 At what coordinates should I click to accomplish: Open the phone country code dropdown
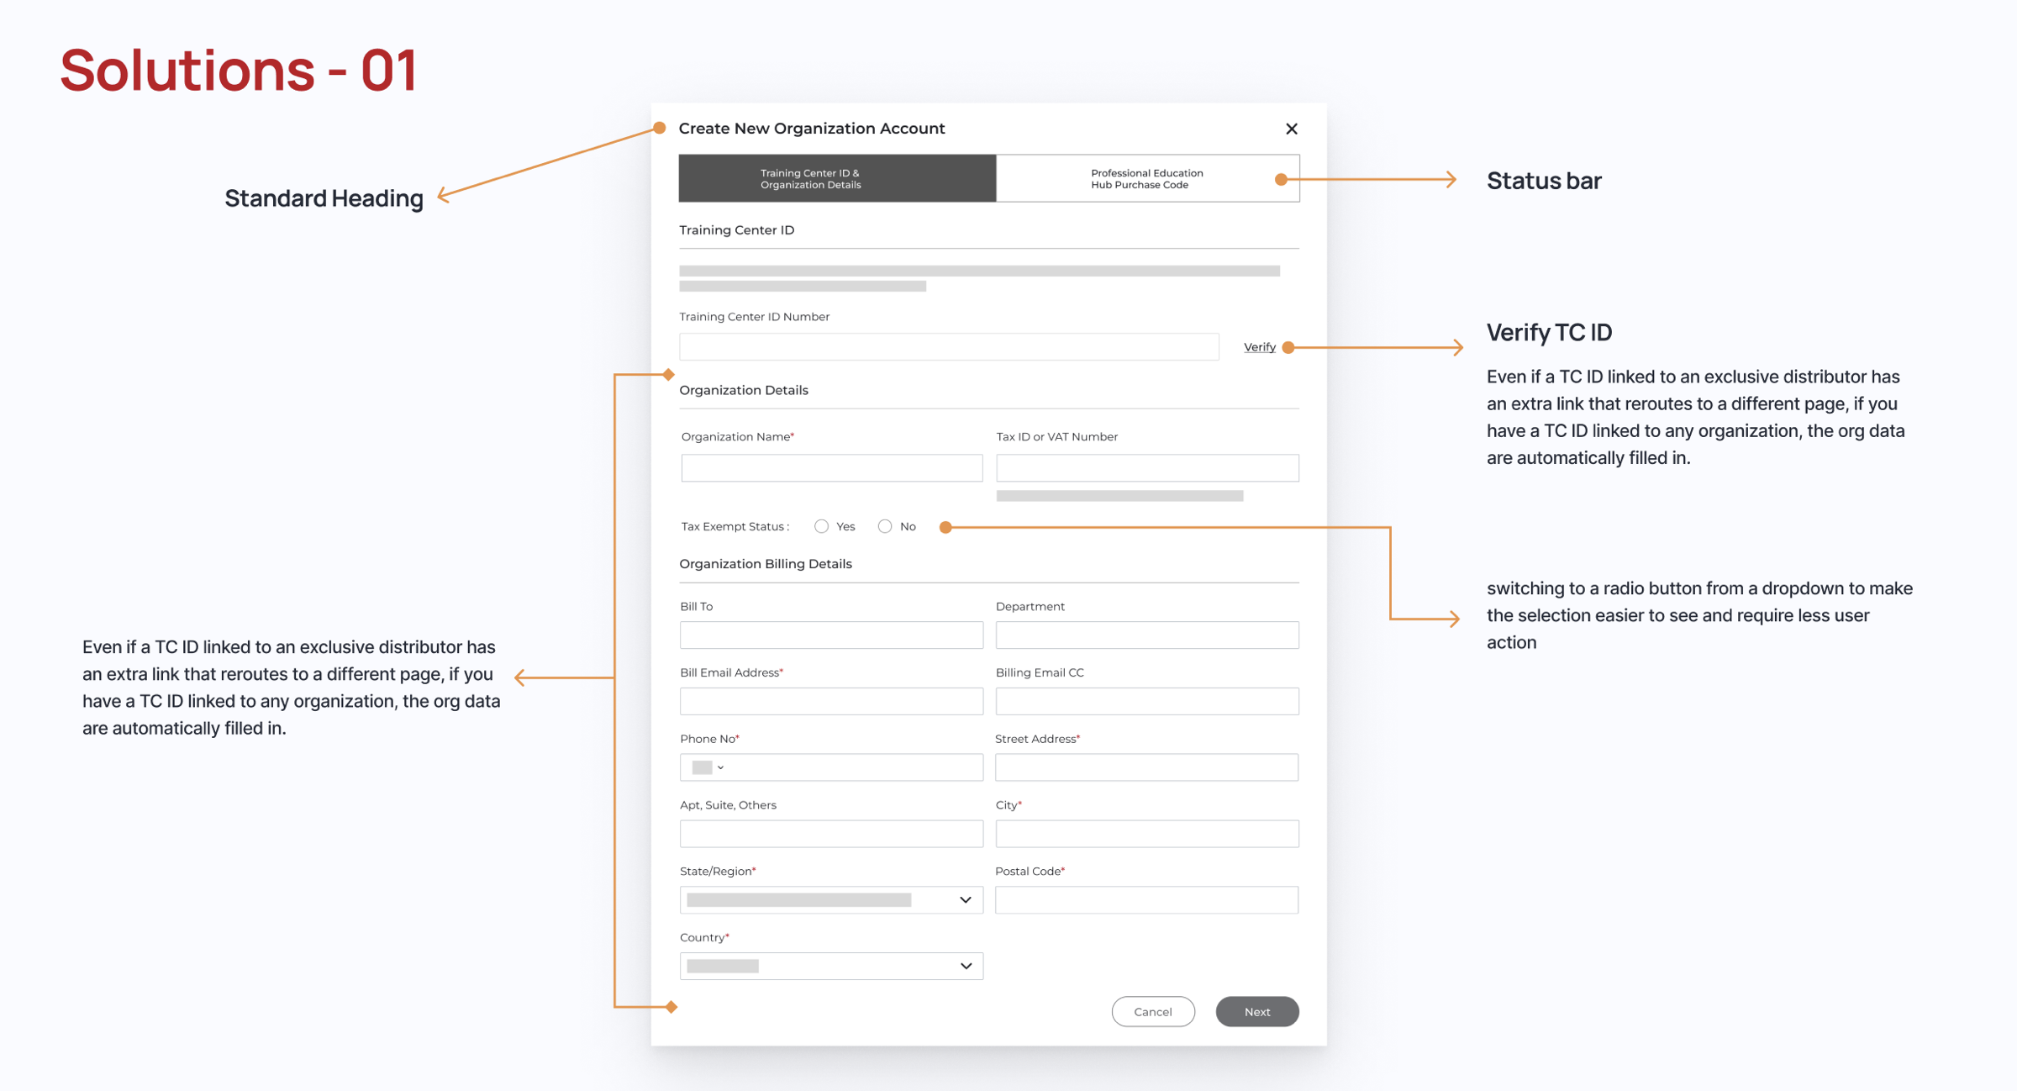coord(708,767)
